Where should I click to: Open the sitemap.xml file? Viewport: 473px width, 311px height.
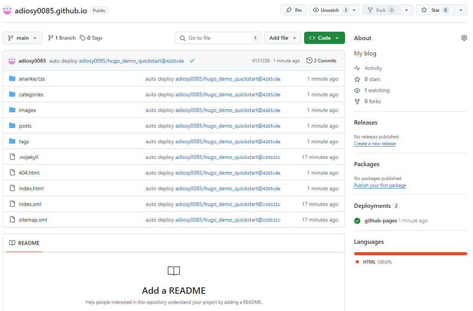(33, 220)
